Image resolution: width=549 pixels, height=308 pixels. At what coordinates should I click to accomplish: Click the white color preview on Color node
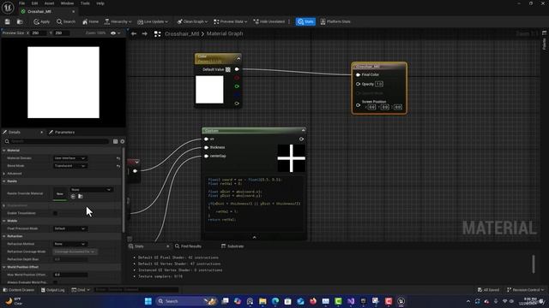click(x=209, y=90)
